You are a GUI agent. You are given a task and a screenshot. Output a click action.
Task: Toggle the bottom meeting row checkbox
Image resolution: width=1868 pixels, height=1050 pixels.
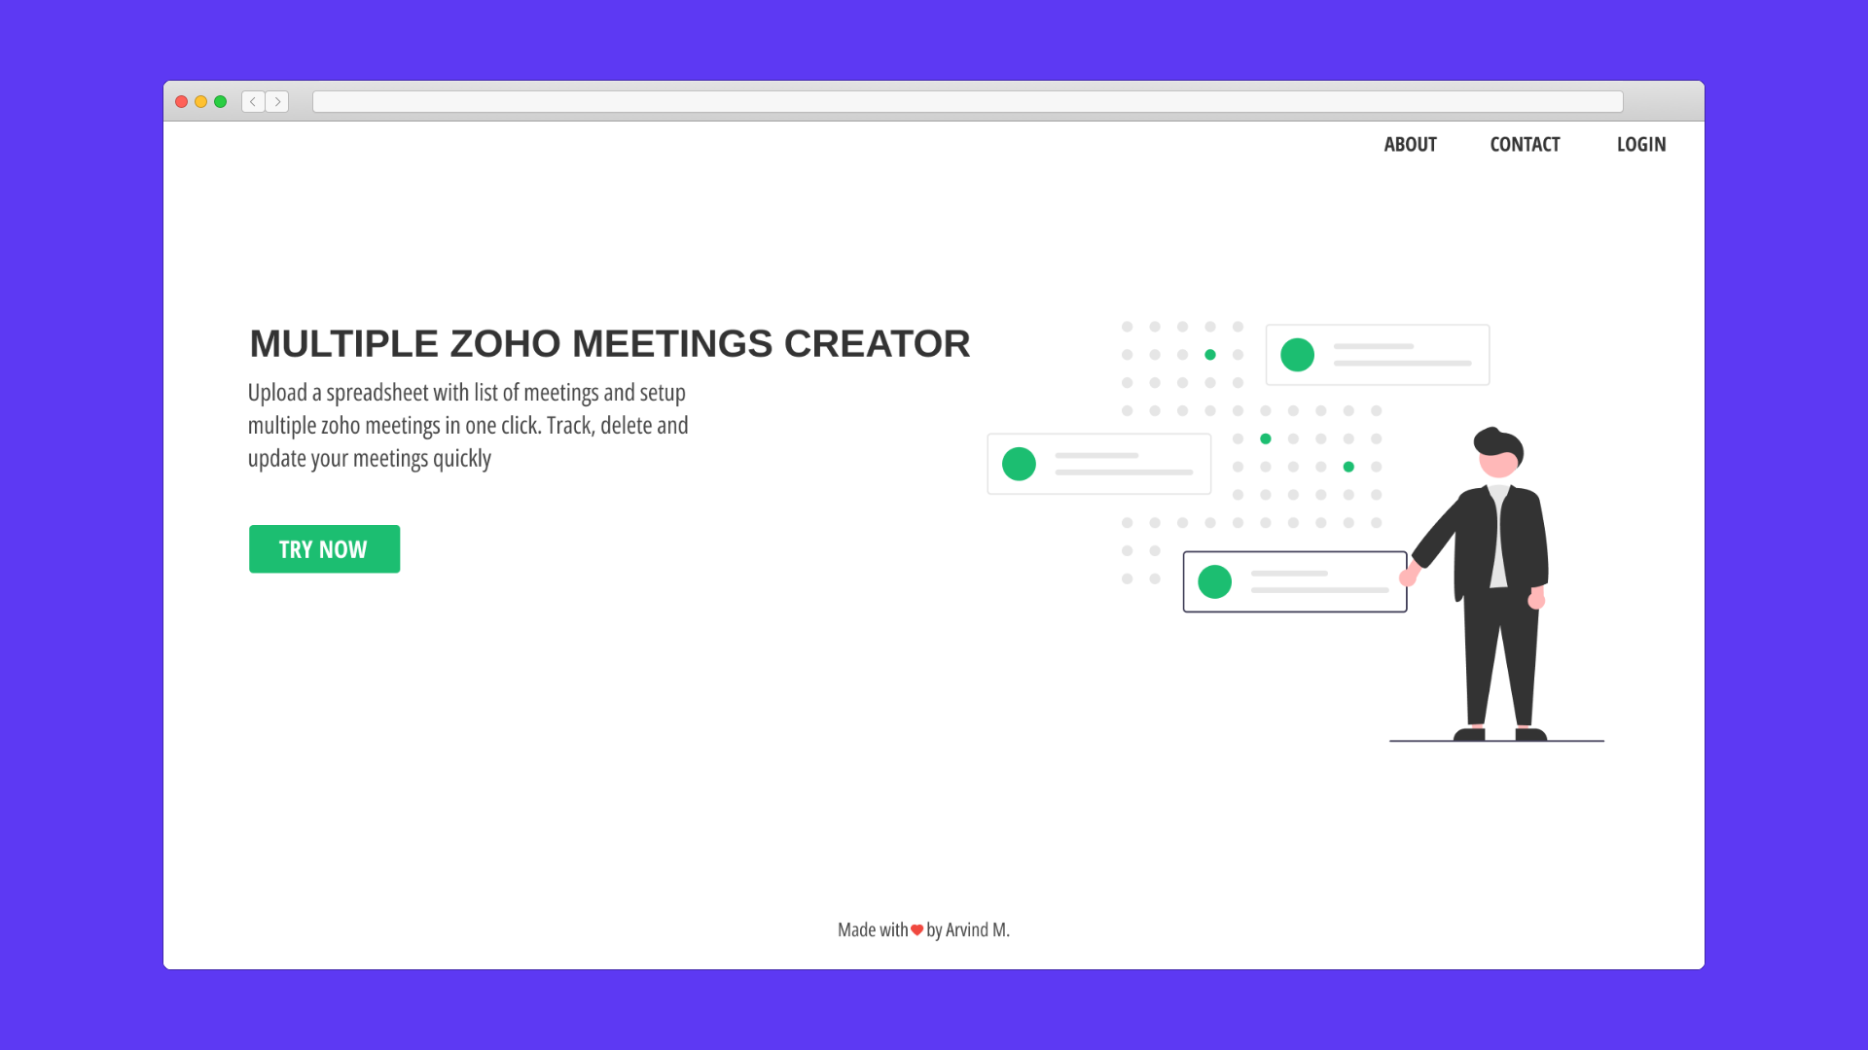(1212, 580)
